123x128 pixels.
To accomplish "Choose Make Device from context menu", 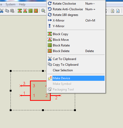I will (x=76, y=78).
